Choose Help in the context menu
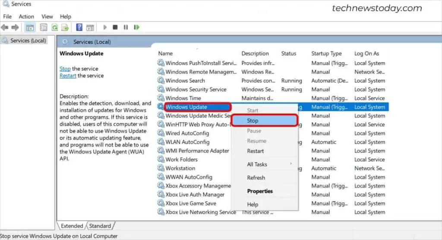 [x=265, y=204]
